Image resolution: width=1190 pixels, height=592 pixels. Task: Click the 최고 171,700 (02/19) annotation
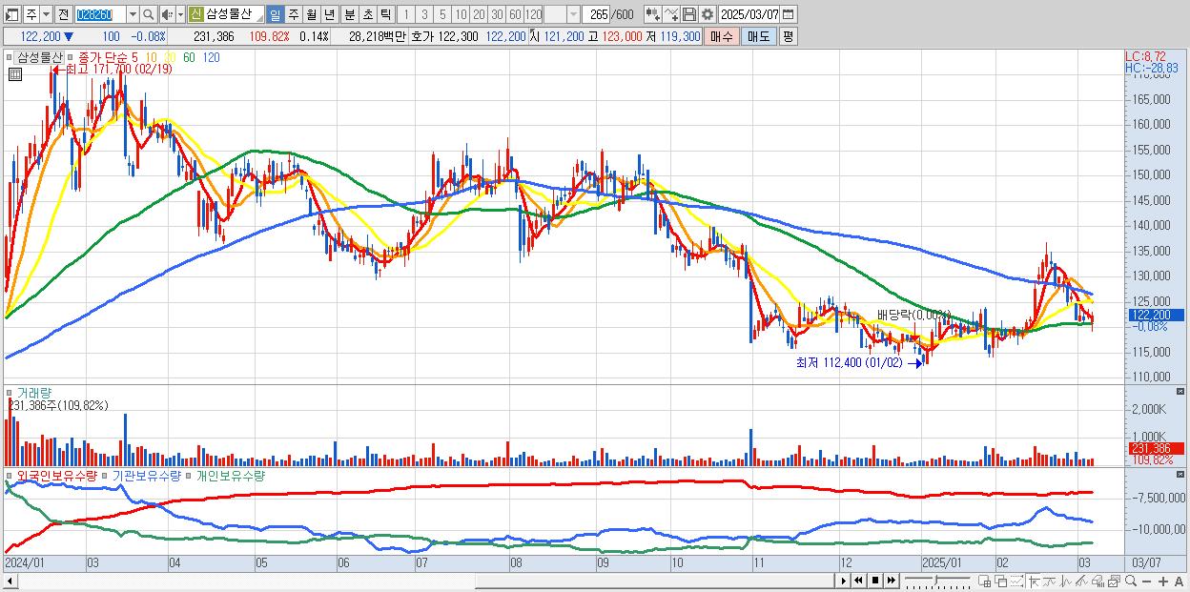click(118, 70)
